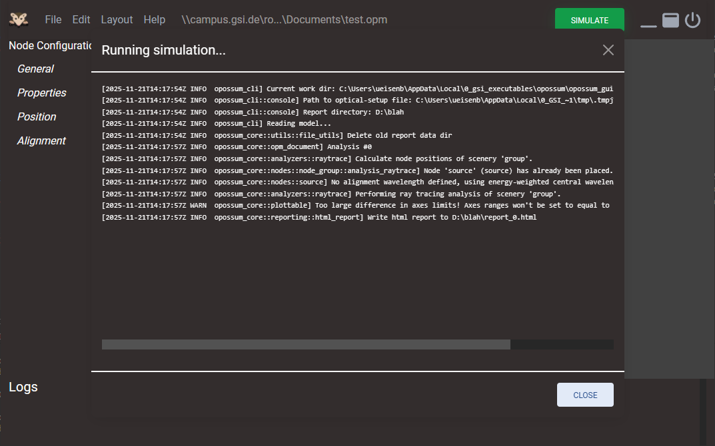This screenshot has height=446, width=715.
Task: Click the 'No alignment wavelength defined' log line
Action: [x=357, y=182]
